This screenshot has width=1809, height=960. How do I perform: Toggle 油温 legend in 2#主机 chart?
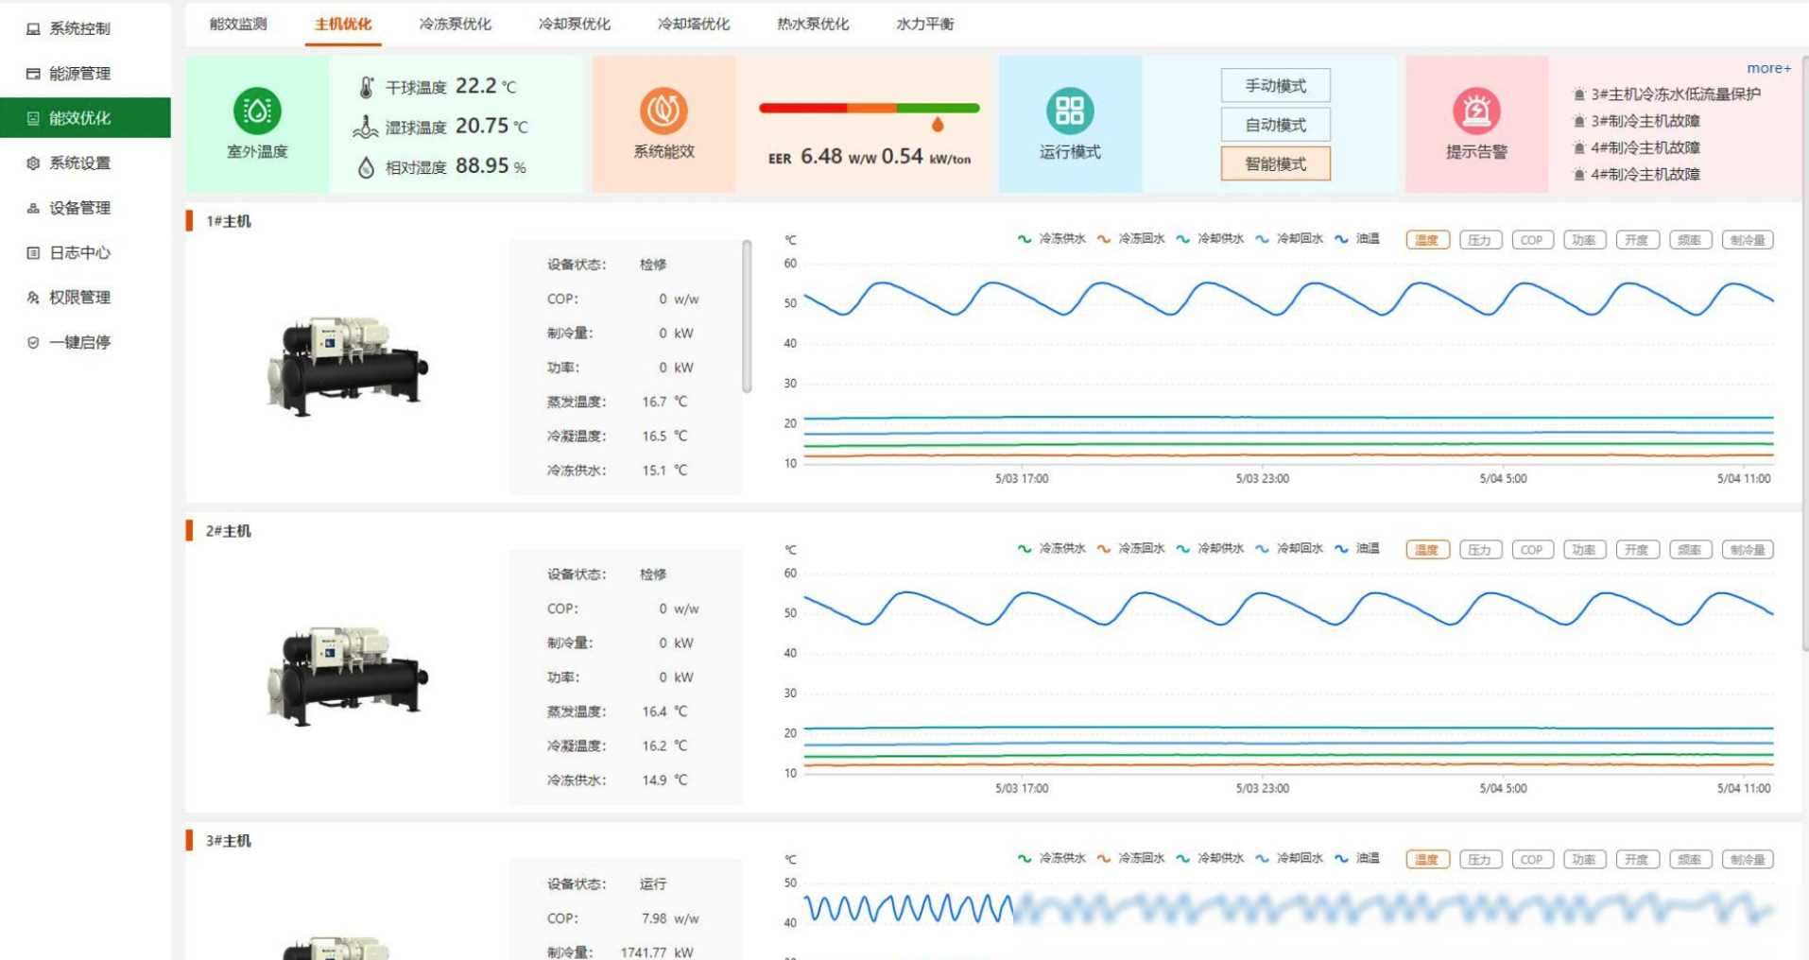tap(1357, 549)
